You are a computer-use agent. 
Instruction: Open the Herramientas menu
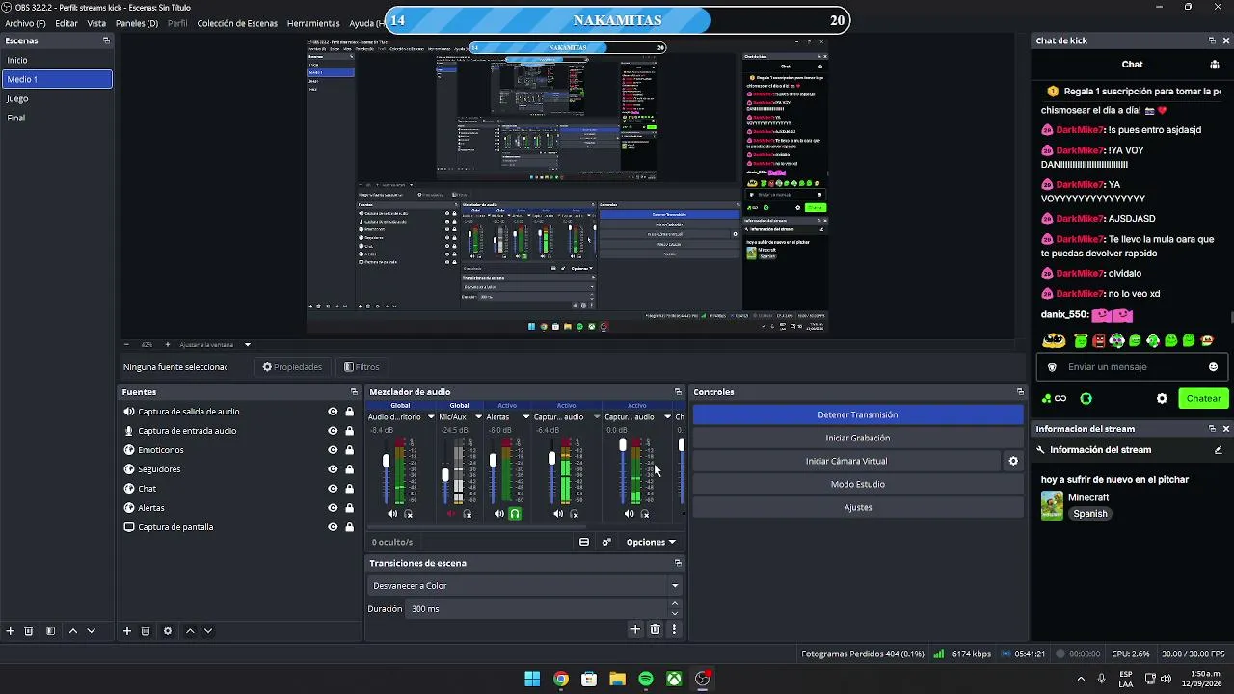(x=313, y=23)
